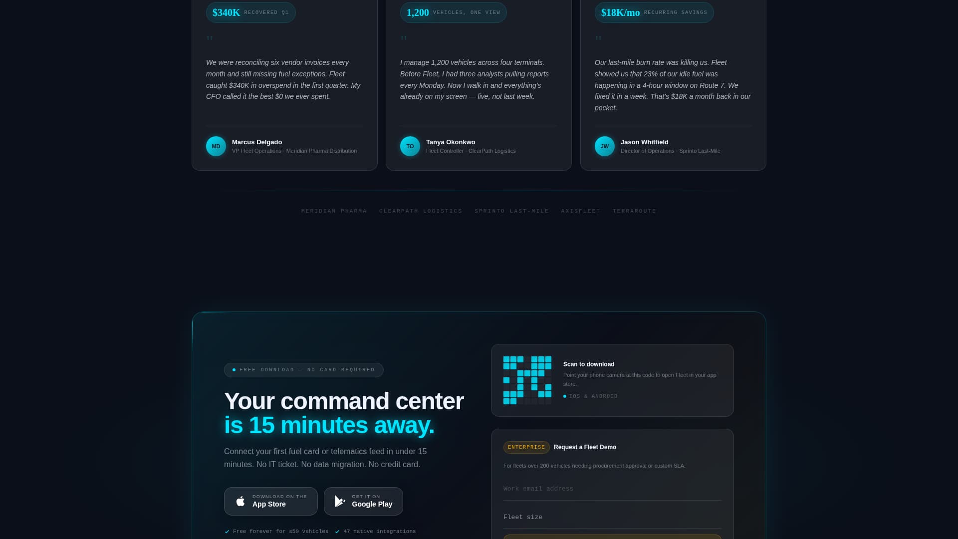Click the $340K recovered Q1 badge

click(251, 12)
